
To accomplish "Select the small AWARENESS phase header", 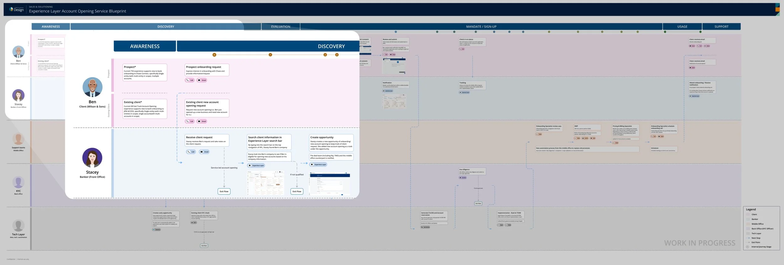I will coord(51,27).
